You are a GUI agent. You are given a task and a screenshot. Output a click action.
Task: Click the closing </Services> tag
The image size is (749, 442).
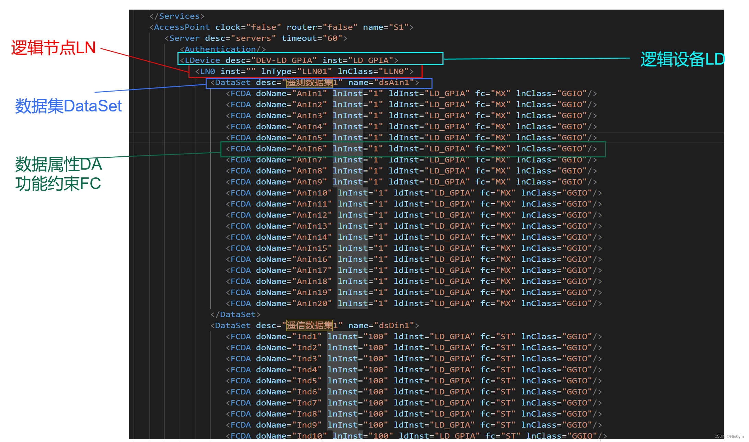pos(177,16)
